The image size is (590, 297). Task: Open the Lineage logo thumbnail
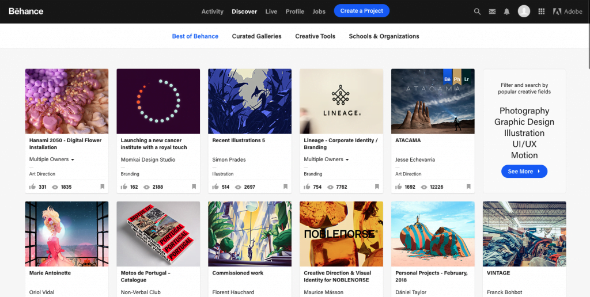[x=341, y=101]
